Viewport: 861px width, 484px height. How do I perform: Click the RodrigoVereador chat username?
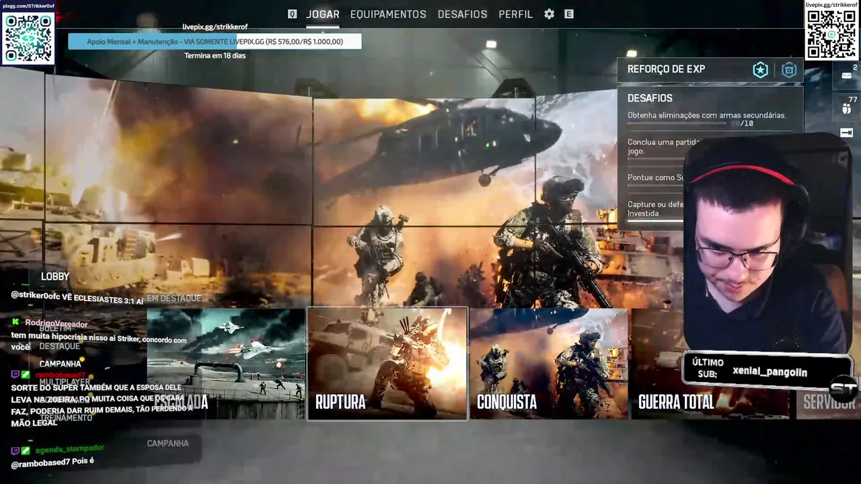tap(56, 323)
